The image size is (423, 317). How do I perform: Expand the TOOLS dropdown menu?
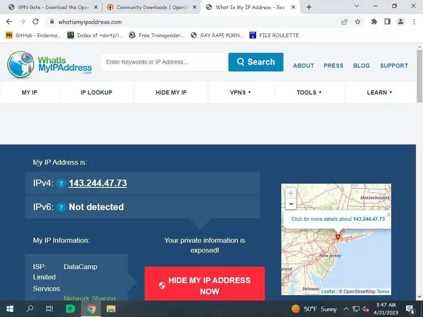[309, 92]
